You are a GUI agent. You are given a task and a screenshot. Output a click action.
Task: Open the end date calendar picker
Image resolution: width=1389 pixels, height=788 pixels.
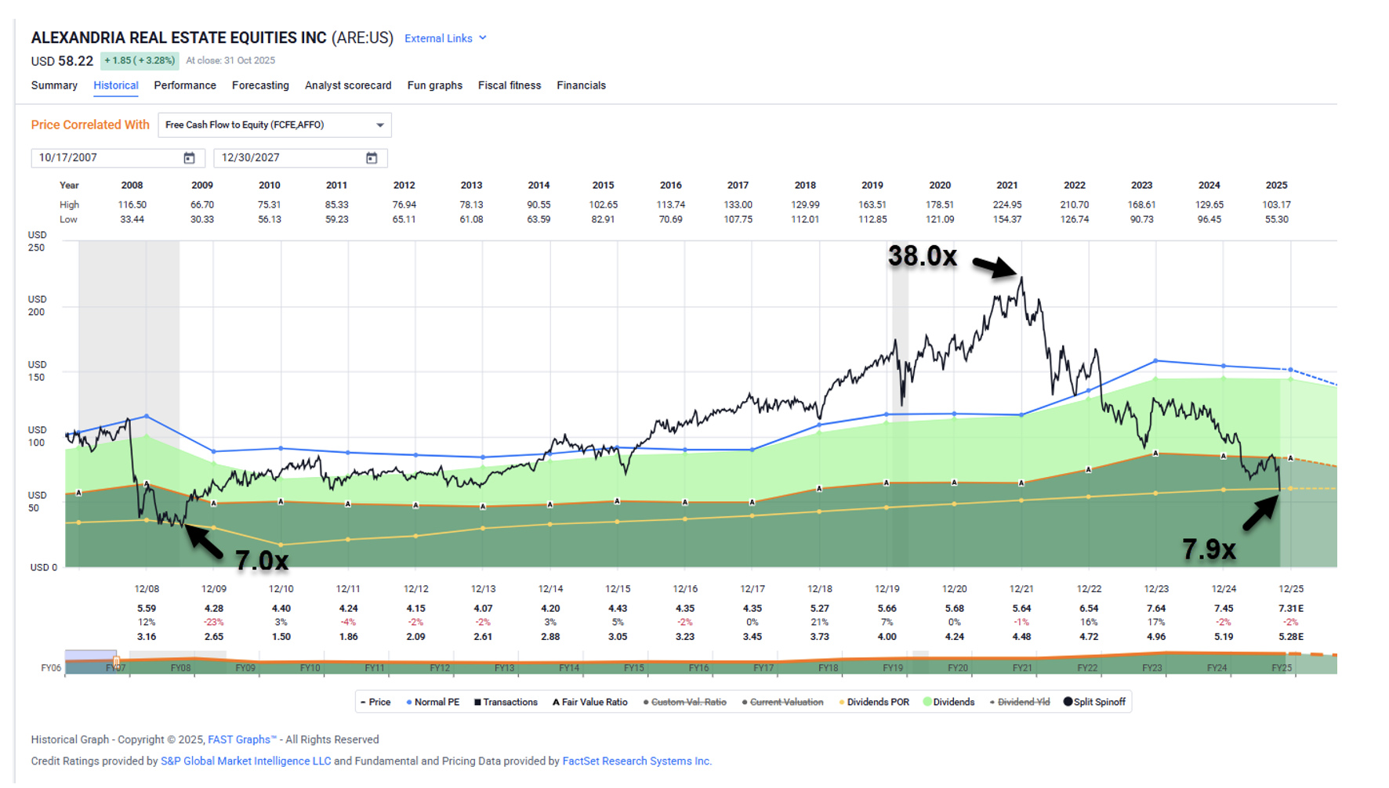point(372,158)
